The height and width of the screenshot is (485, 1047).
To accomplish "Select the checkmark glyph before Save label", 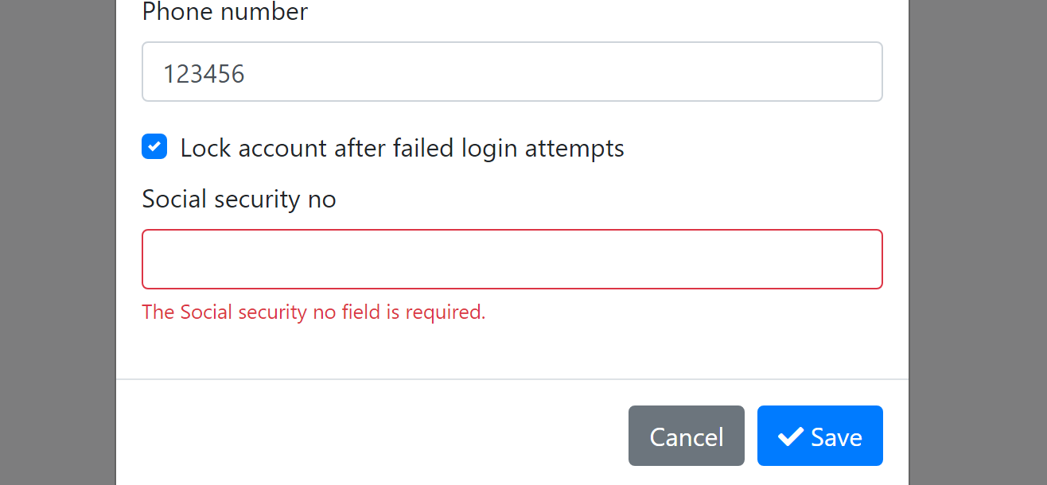I will 788,436.
